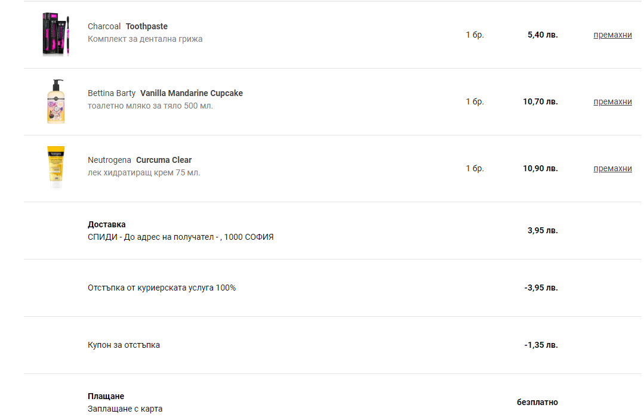Open the Curcuma Clear product title
This screenshot has height=417, width=644.
[164, 160]
